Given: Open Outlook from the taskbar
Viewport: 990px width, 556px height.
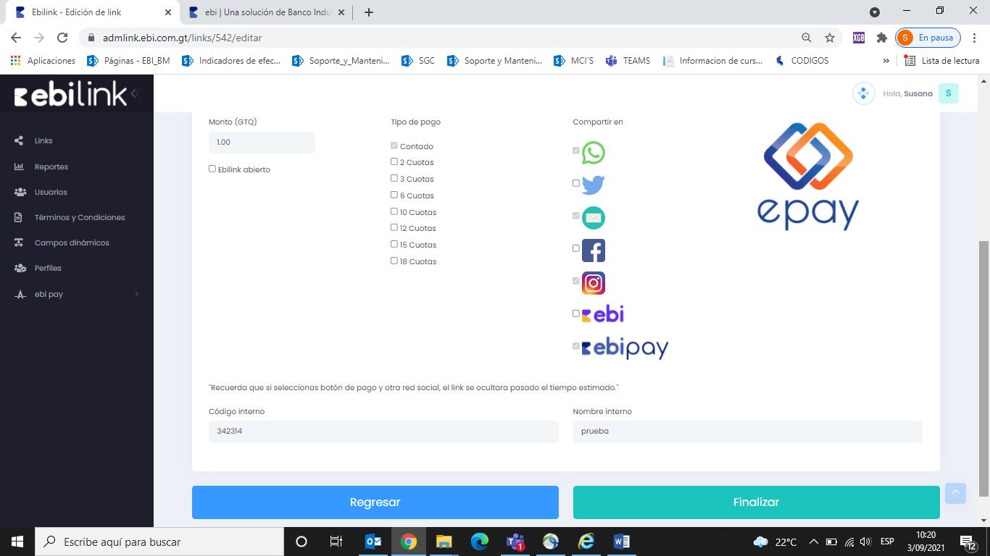Looking at the screenshot, I should tap(373, 542).
